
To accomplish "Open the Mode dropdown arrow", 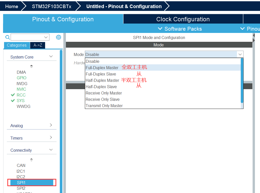I will tap(240, 54).
